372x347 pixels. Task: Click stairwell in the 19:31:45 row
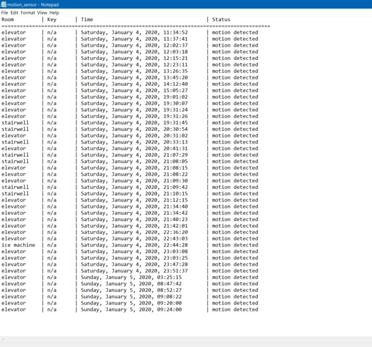pos(15,122)
